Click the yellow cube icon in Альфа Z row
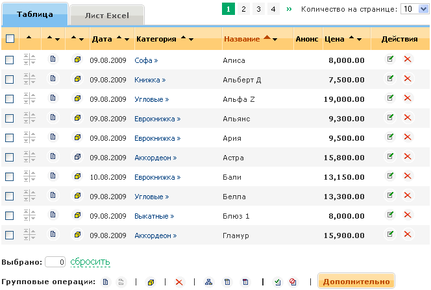The height and width of the screenshot is (290, 431). [x=77, y=99]
